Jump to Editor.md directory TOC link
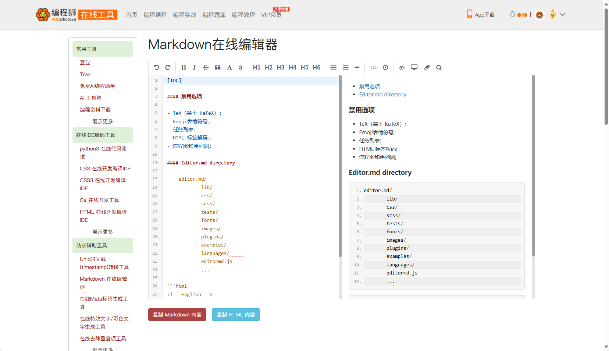The image size is (609, 351). pos(382,95)
